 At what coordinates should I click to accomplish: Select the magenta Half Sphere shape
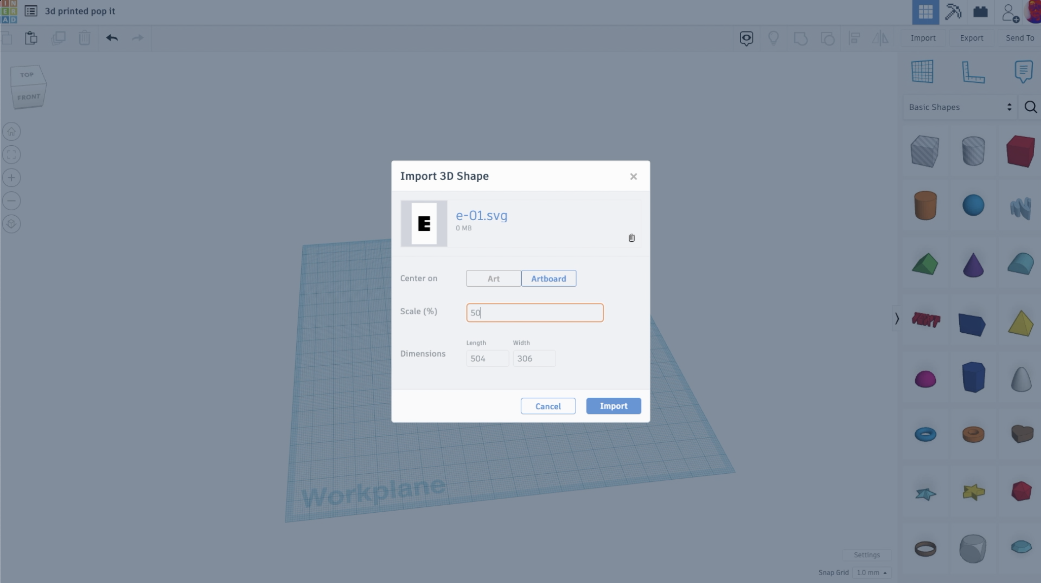(x=925, y=379)
